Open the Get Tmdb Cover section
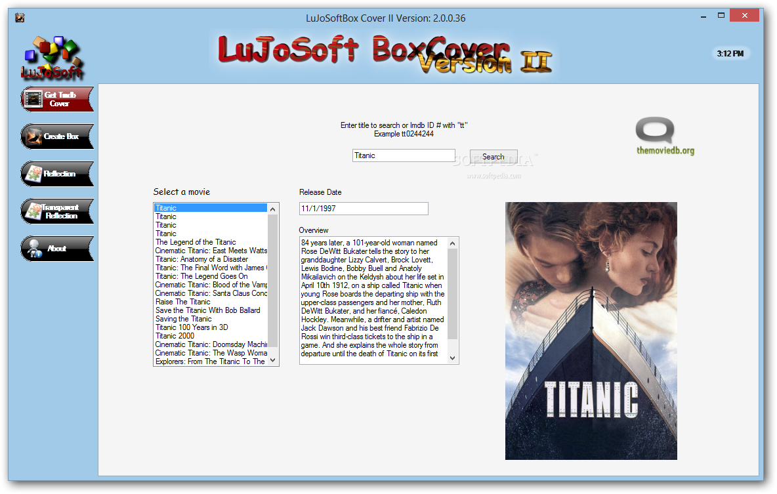 click(57, 99)
